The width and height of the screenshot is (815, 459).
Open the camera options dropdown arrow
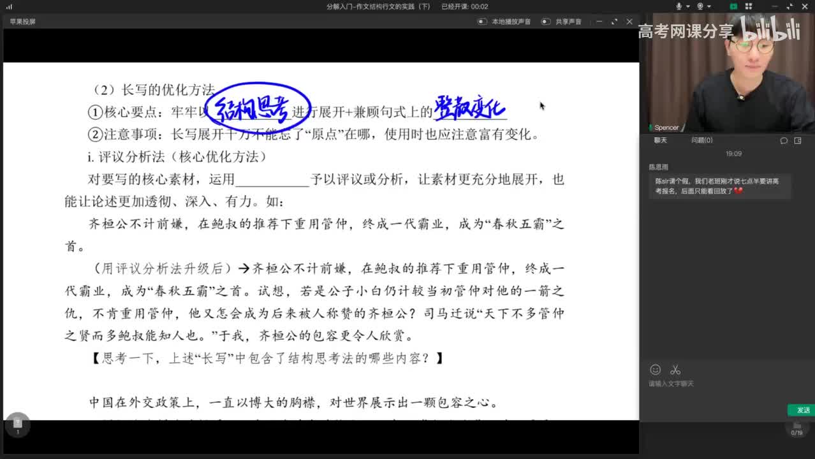click(x=710, y=6)
